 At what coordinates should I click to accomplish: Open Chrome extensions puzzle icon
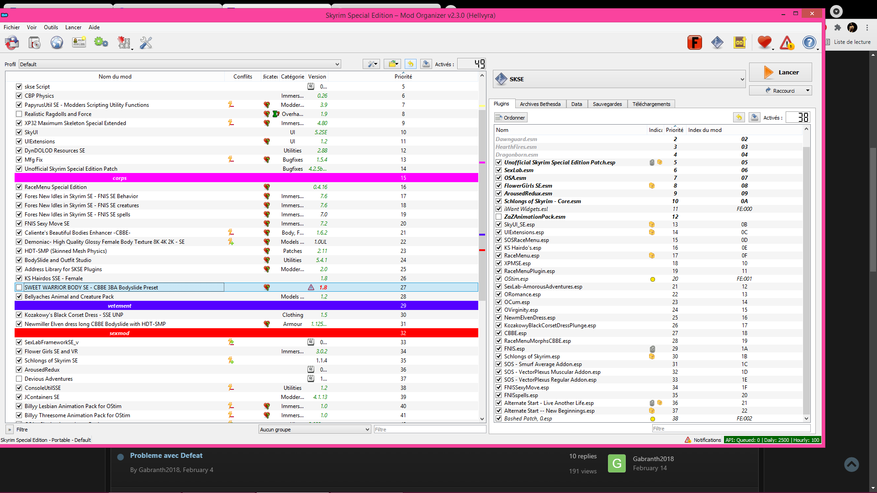coord(838,27)
